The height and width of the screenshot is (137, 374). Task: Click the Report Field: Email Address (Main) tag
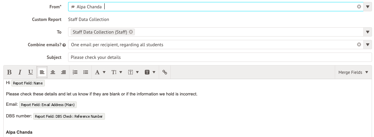(x=48, y=105)
